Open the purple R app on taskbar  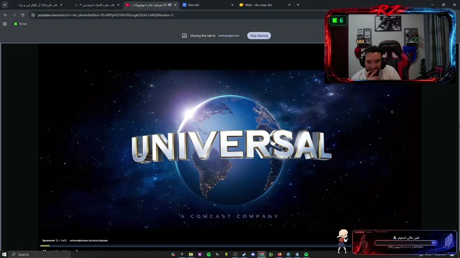pos(200,254)
